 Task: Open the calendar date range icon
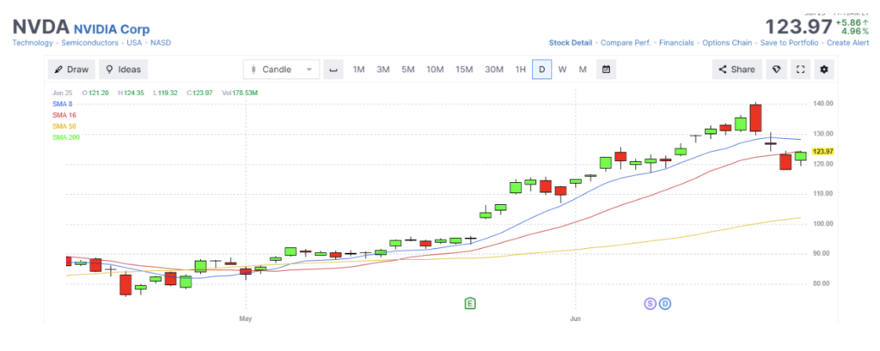click(x=606, y=70)
